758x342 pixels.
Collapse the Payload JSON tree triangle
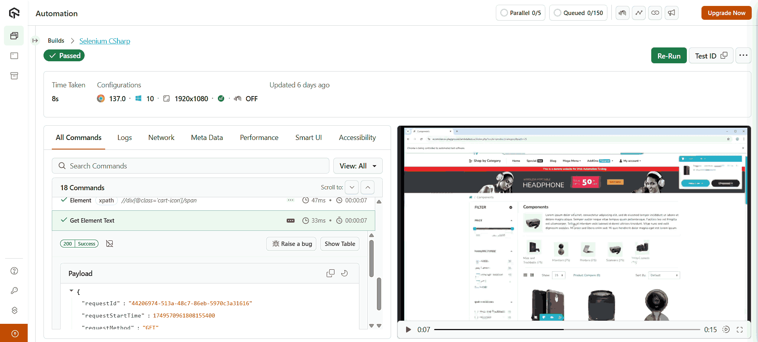72,291
